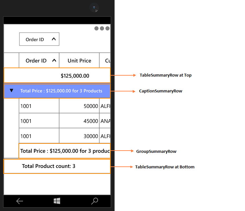Select Order ID cell in the 30000 row

coord(39,136)
